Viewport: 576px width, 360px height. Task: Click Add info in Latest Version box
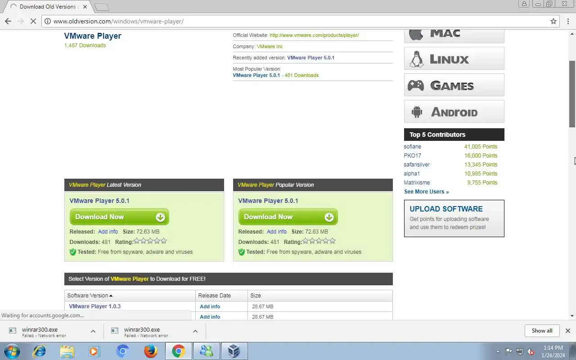(x=108, y=232)
